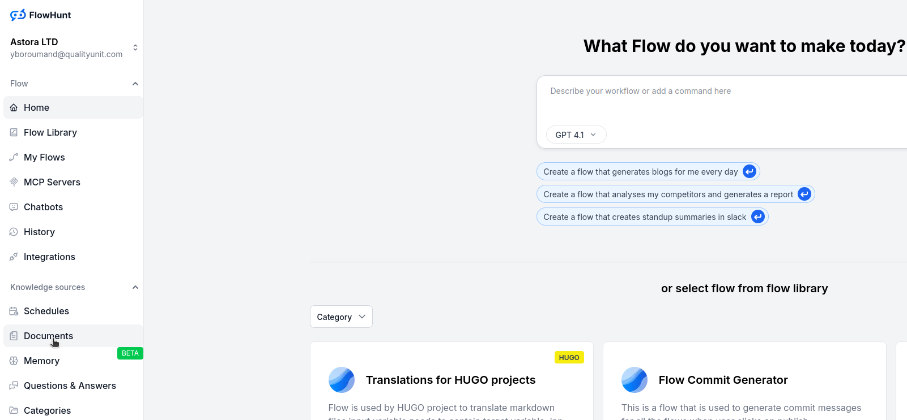
Task: Collapse the Knowledge sources section
Action: click(x=135, y=287)
